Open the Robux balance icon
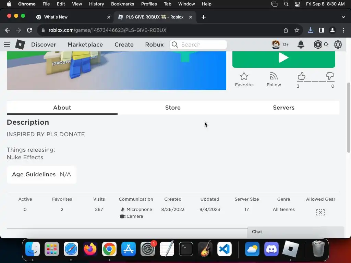The width and height of the screenshot is (351, 263). [x=318, y=45]
